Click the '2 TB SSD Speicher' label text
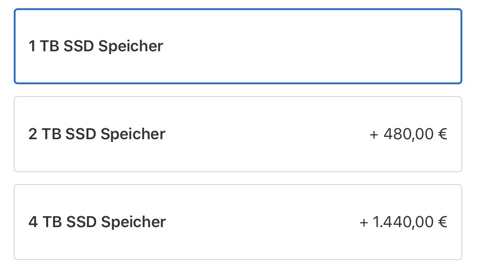This screenshot has width=477, height=272. (x=97, y=134)
